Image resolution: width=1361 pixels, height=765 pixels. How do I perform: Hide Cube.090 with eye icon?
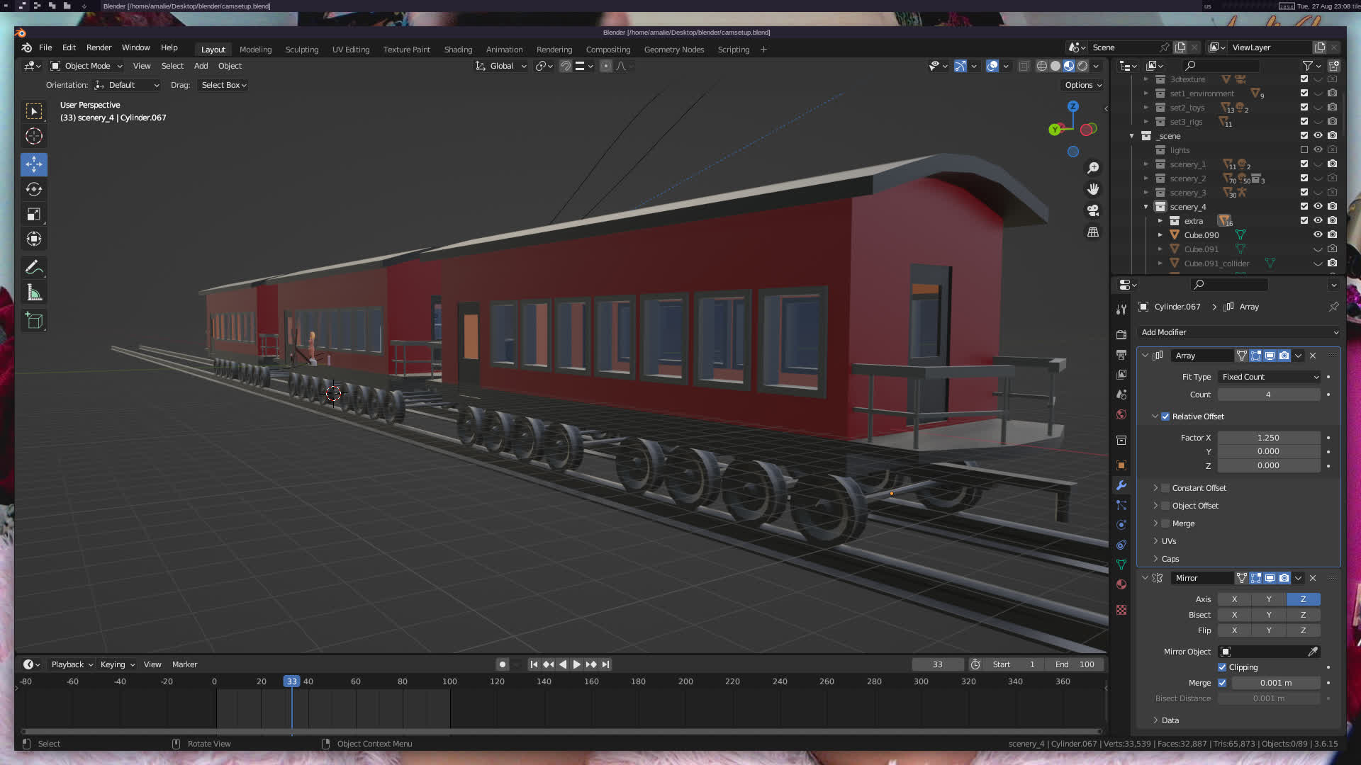[1318, 234]
